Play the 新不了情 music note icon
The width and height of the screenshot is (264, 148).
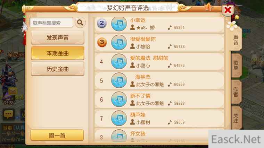[119, 99]
